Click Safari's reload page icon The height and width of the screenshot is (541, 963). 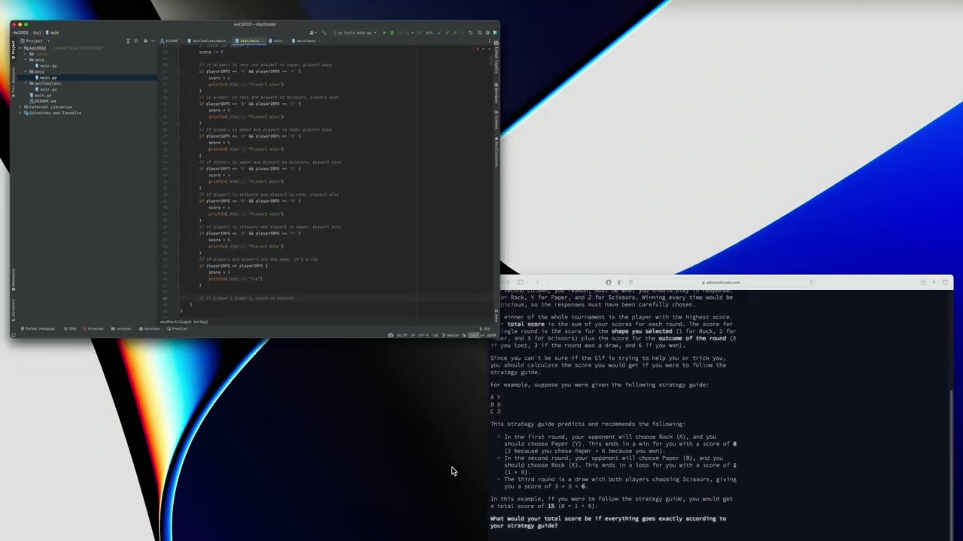tap(811, 283)
